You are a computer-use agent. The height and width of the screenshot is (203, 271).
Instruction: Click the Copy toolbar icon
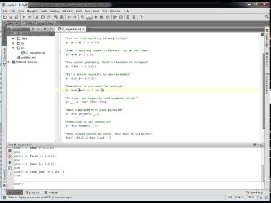43,17
